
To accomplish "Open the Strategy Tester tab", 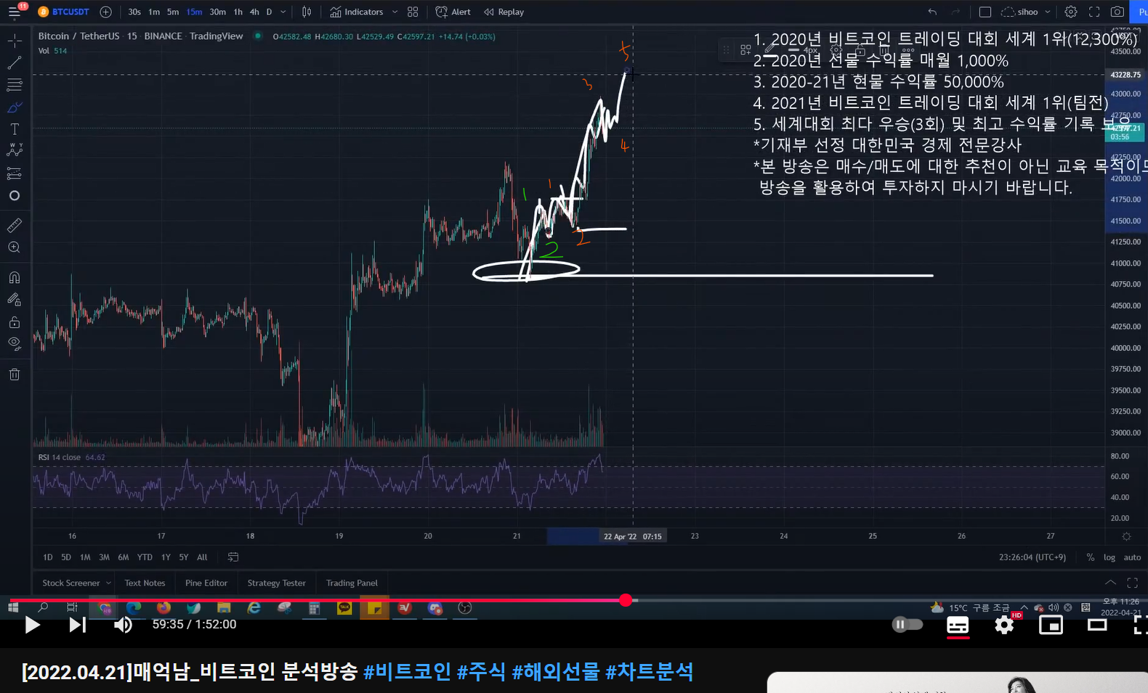I will [x=276, y=583].
